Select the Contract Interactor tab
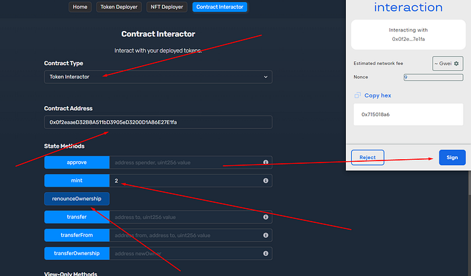This screenshot has width=471, height=276. click(219, 7)
